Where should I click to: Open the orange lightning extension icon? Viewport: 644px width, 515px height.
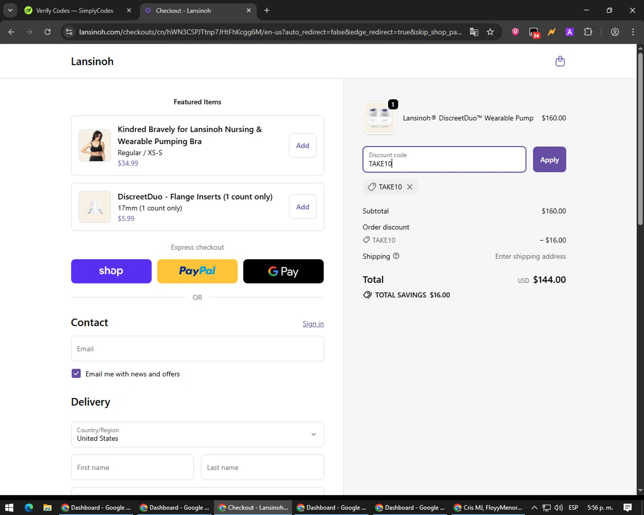coord(552,32)
